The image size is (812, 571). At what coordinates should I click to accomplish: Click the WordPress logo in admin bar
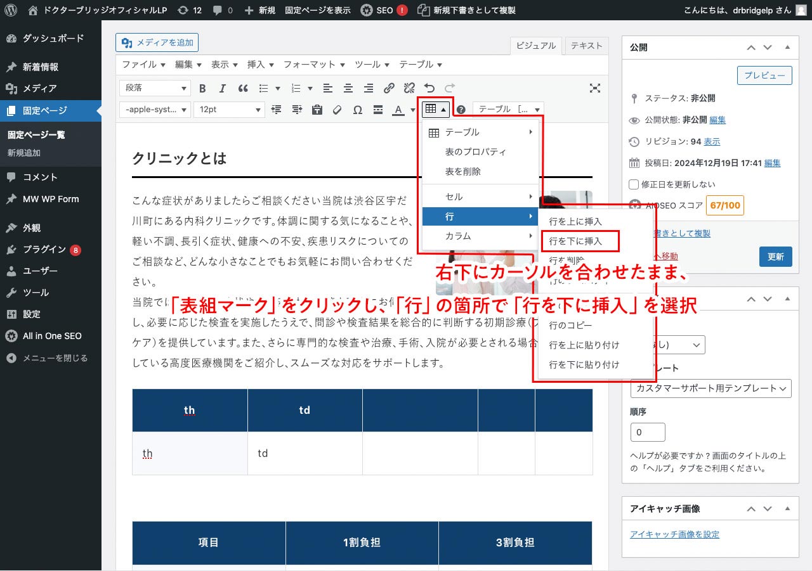tap(11, 10)
